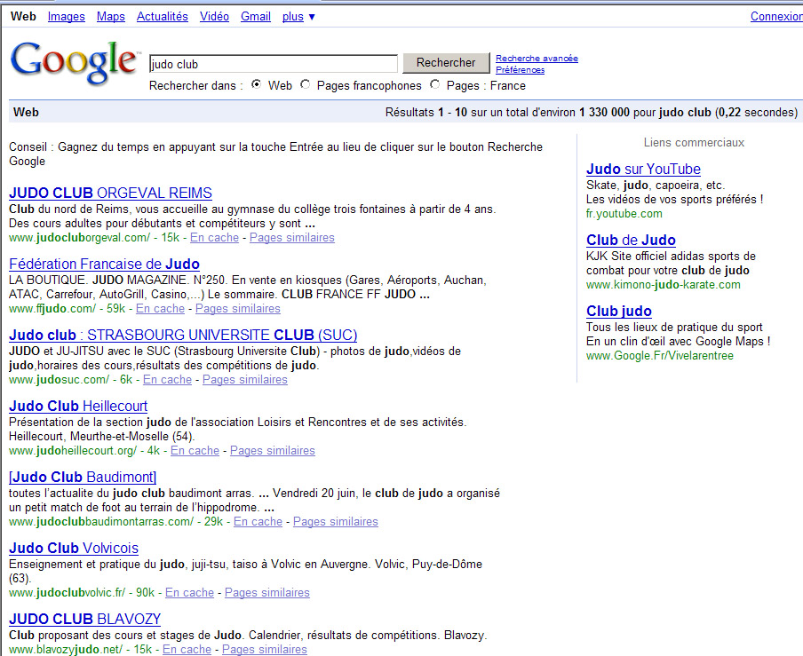Viewport: 803px width, 656px height.
Task: Open Gmail from the top bar
Action: (256, 16)
